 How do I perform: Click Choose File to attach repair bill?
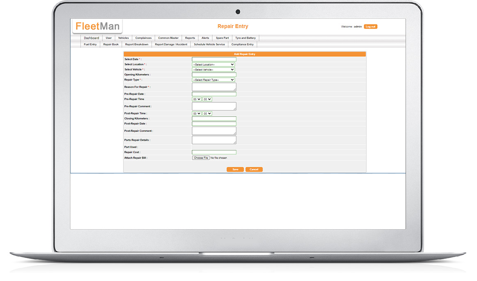pyautogui.click(x=201, y=158)
